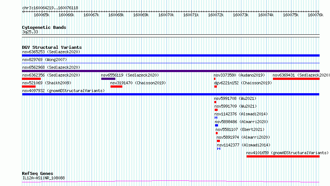
Task: Click the DGV Structural Variants track title
Action: [x=52, y=47]
